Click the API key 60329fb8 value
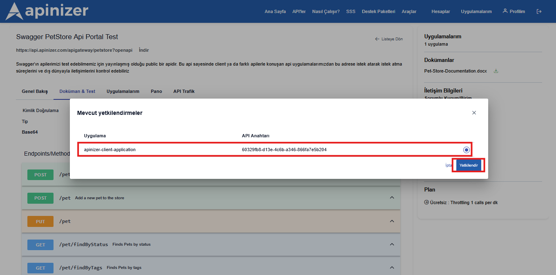Viewport: 556px width, 275px height. coord(284,150)
